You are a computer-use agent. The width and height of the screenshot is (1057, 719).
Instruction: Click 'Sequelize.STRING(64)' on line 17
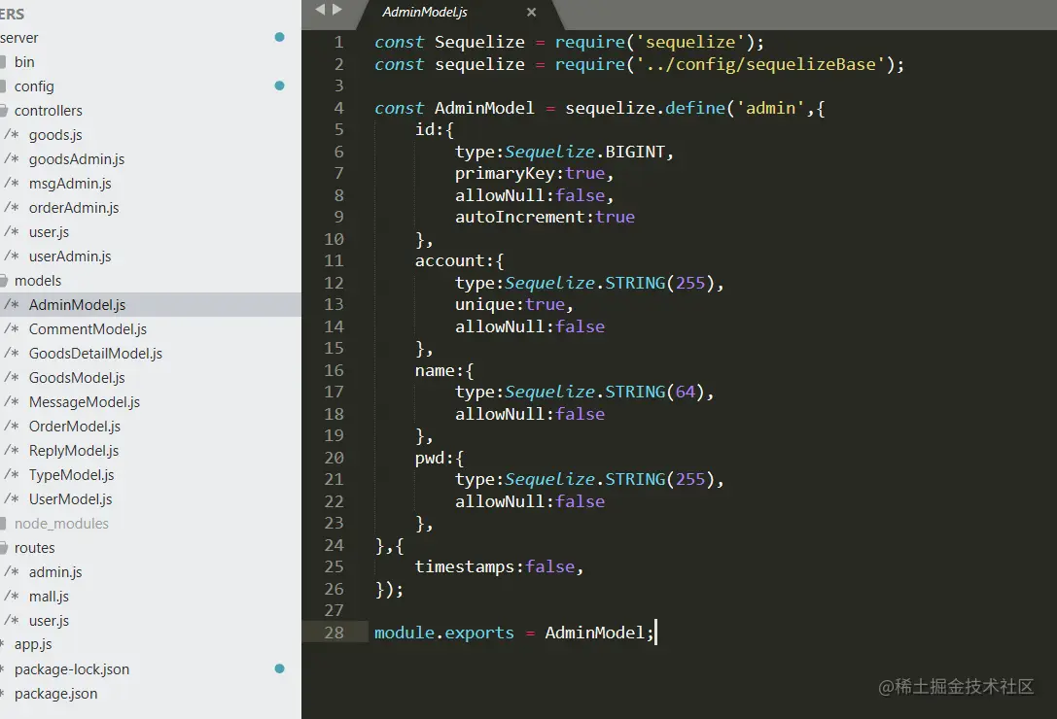(x=605, y=393)
